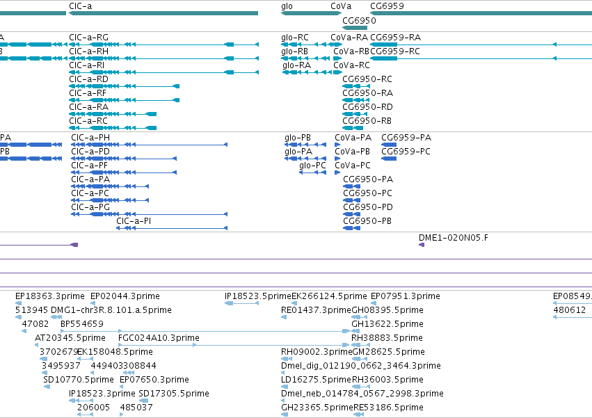The width and height of the screenshot is (592, 418).
Task: Select the SD10770.5prime EST label
Action: [79, 380]
